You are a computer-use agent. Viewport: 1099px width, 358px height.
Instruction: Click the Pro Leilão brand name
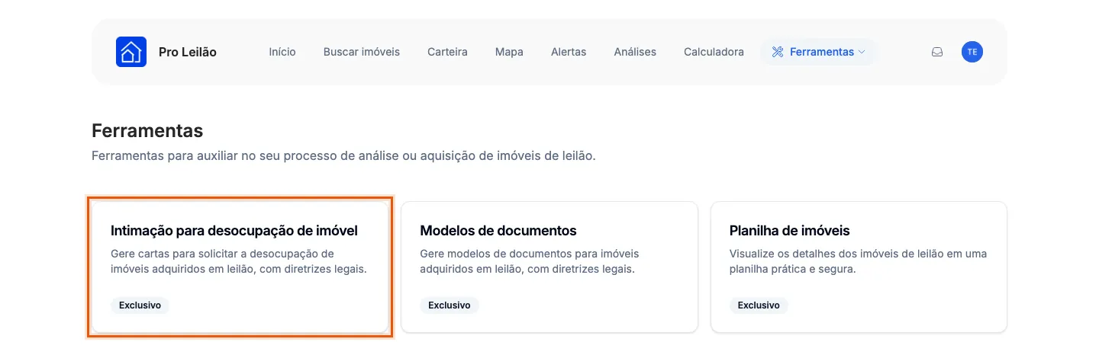[x=188, y=52]
